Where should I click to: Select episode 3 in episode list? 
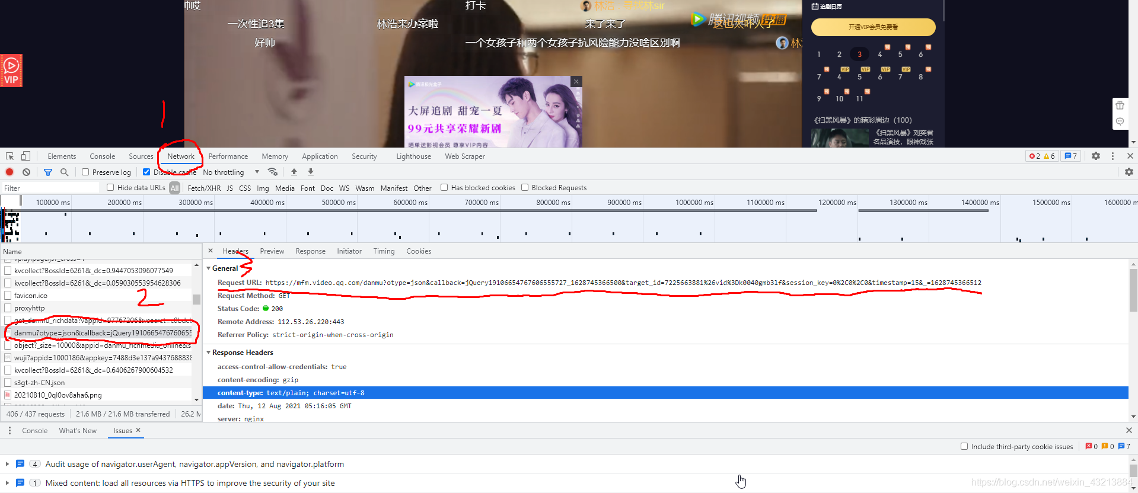point(859,54)
